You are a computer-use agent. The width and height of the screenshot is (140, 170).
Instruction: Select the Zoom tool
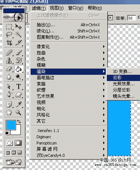pyautogui.click(x=19, y=112)
